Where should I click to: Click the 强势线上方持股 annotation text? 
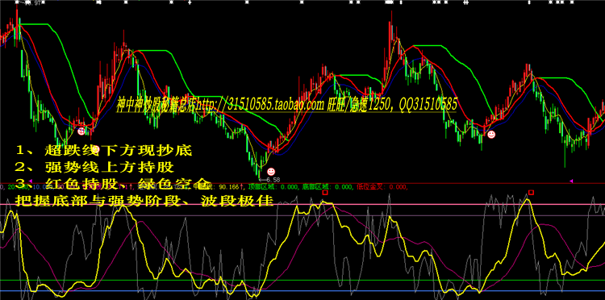(109, 168)
